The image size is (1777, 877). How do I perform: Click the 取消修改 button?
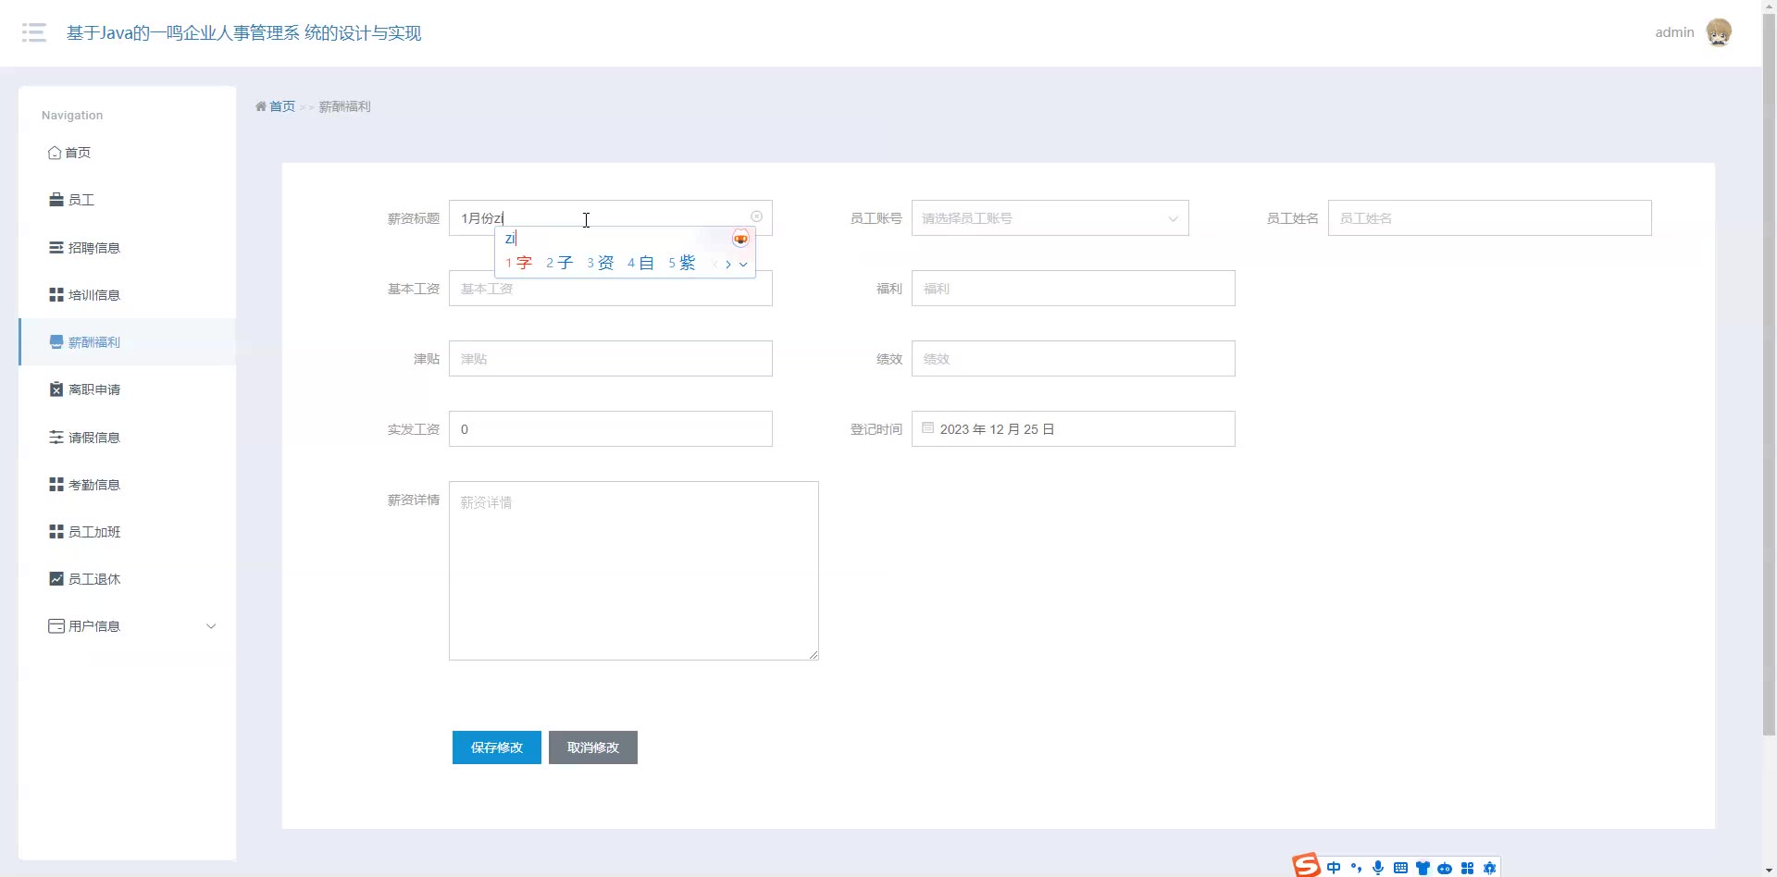click(x=593, y=747)
